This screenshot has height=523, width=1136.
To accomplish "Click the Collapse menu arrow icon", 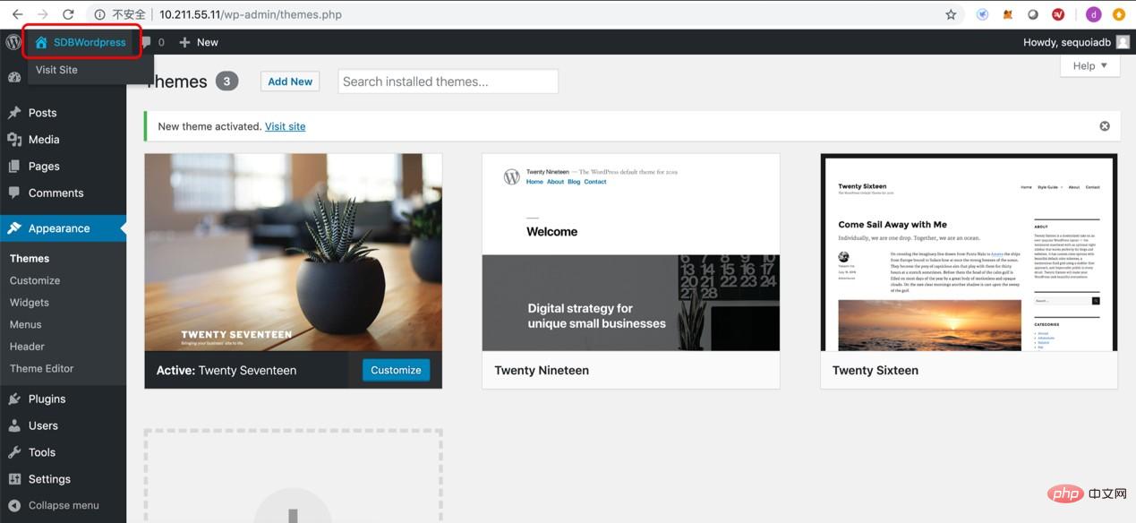I will [13, 505].
